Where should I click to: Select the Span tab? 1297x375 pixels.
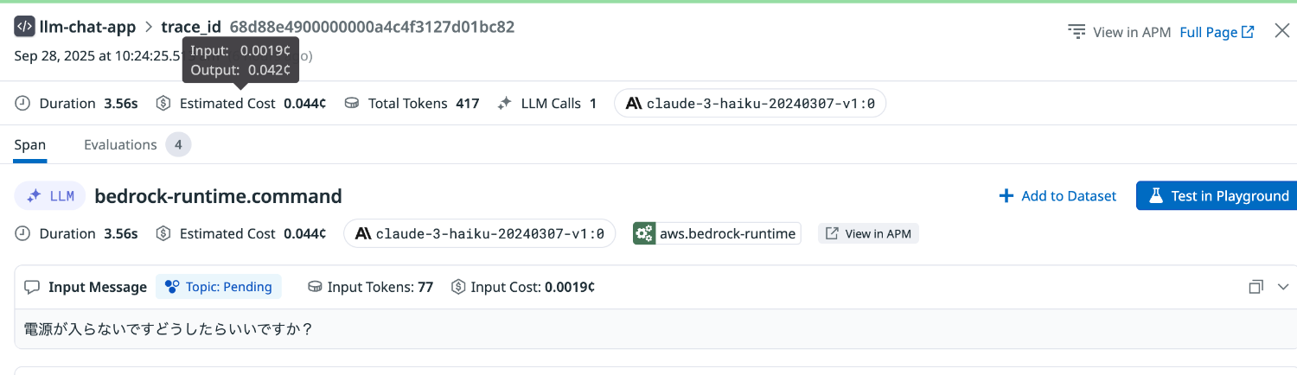coord(30,144)
